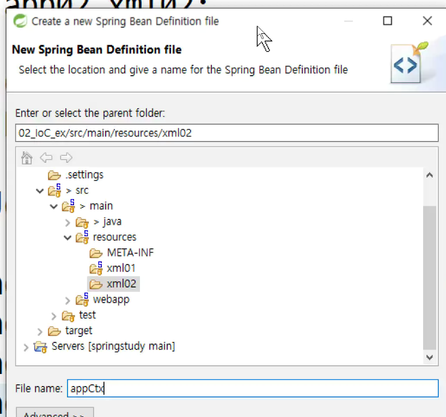Close the Spring Bean Definition dialog
Image resolution: width=446 pixels, height=417 pixels.
pos(427,21)
